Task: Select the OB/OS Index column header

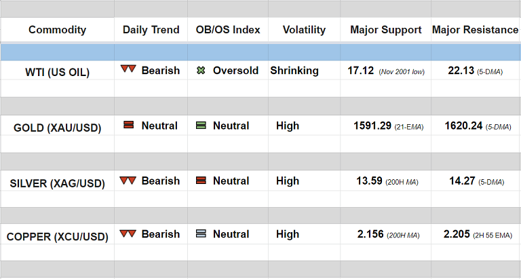Action: tap(227, 30)
